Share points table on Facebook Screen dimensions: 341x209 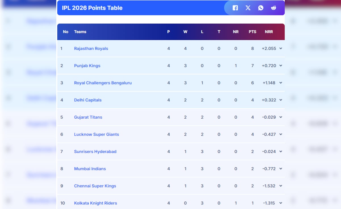235,8
